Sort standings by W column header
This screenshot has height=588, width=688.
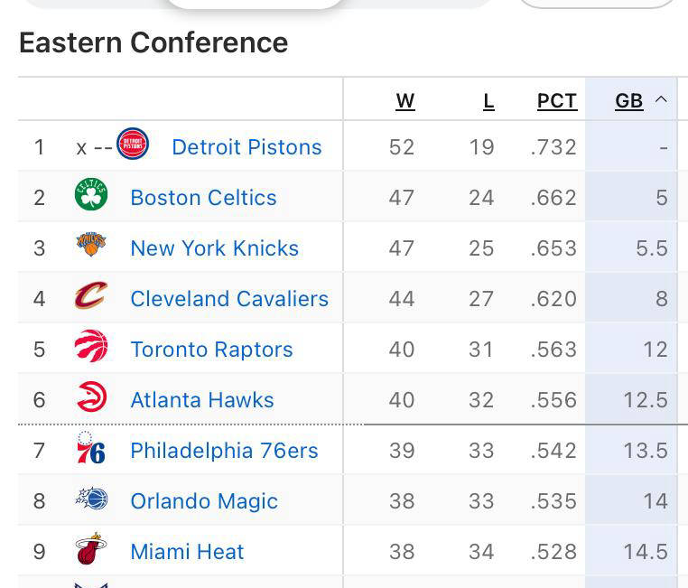point(405,101)
